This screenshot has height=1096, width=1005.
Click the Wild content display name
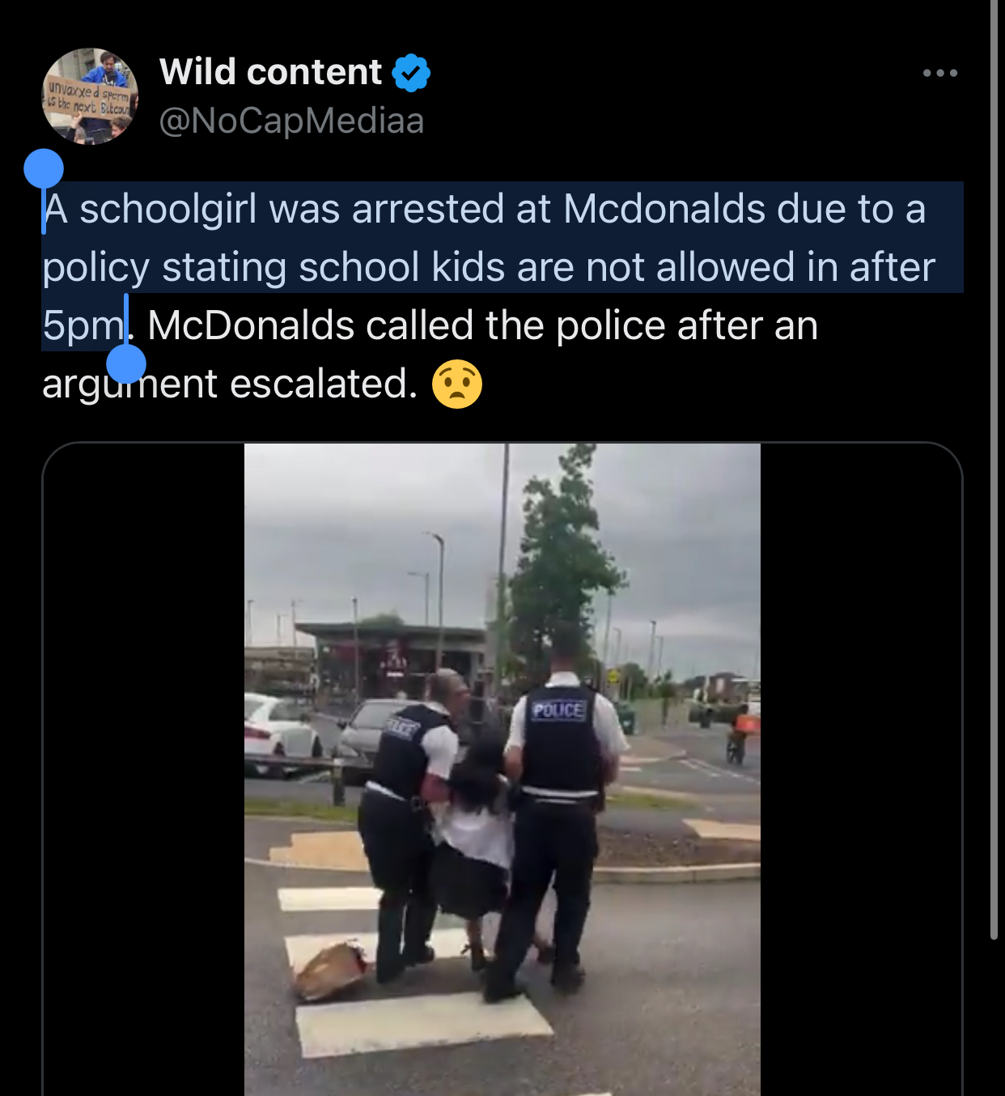click(270, 72)
